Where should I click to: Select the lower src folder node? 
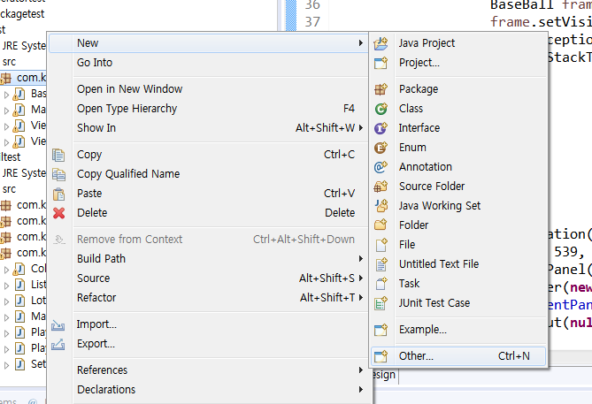pos(9,189)
